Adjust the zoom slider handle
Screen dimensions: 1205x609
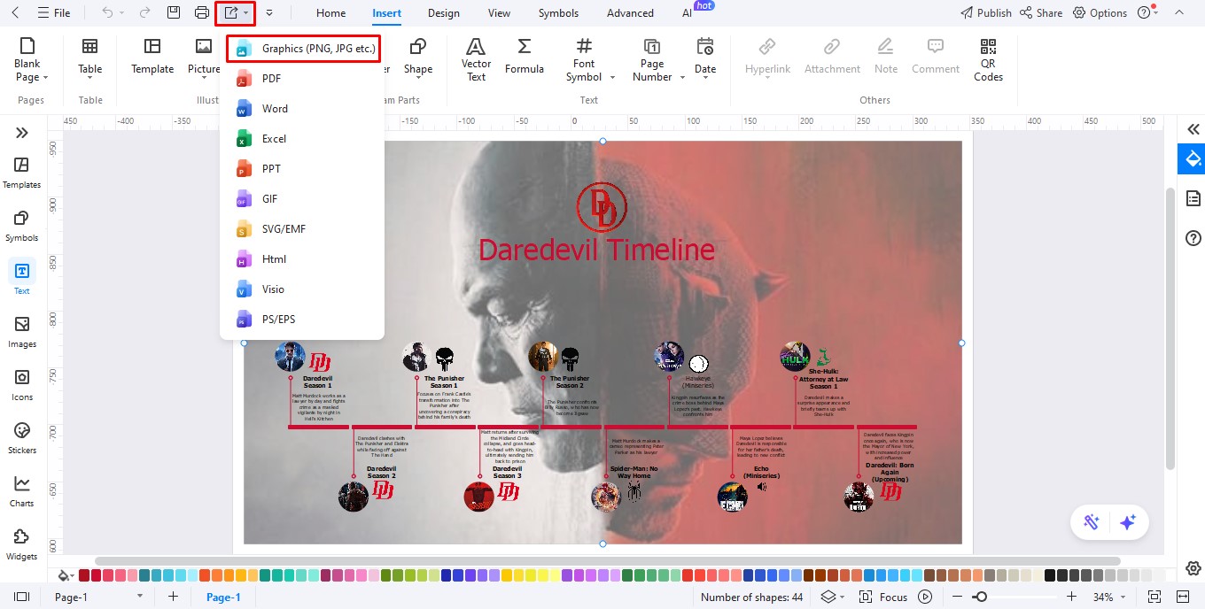(980, 597)
